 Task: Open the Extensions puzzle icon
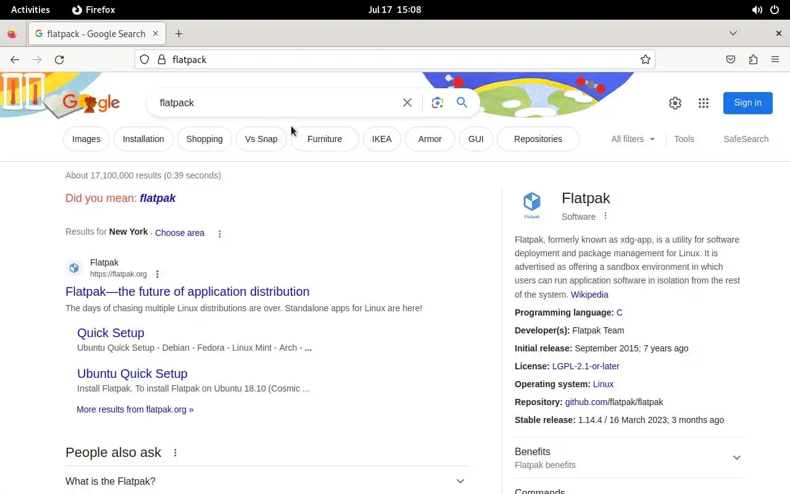[x=753, y=60]
